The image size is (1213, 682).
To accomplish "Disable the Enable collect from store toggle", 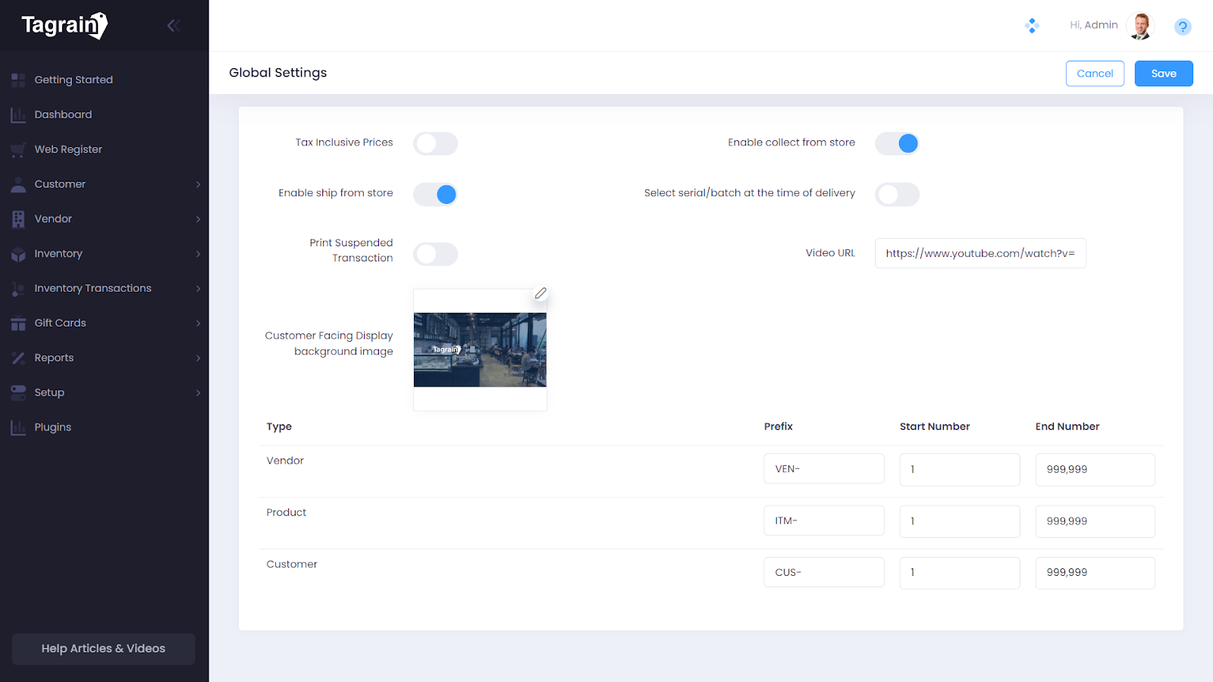I will click(x=897, y=143).
